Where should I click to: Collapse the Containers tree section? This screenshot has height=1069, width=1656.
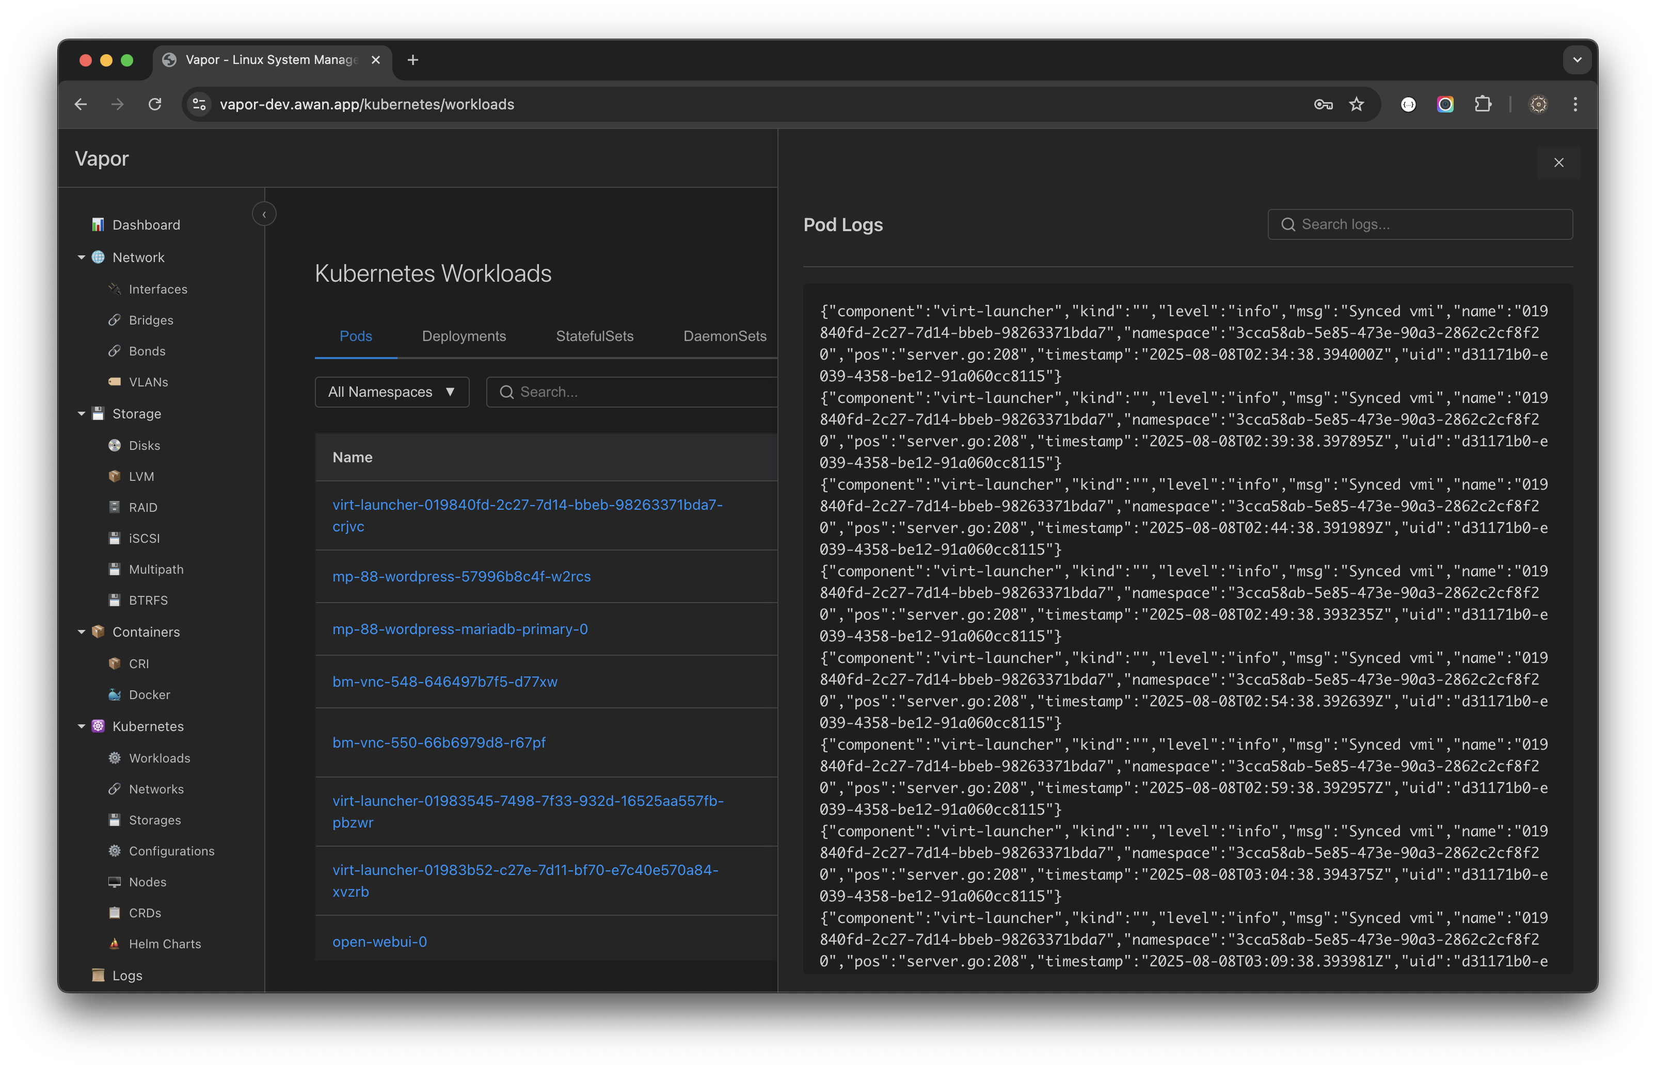[81, 633]
